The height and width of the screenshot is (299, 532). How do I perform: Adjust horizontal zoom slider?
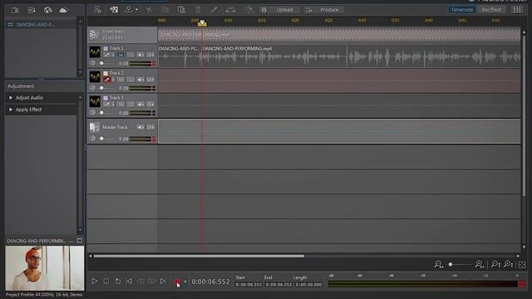tap(459, 264)
